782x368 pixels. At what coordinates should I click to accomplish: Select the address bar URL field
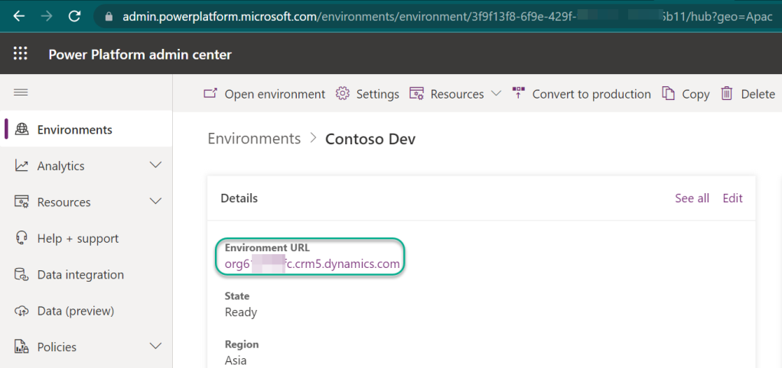point(439,17)
